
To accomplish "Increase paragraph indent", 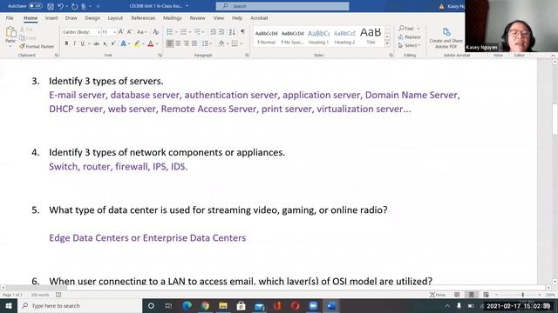I will [221, 32].
